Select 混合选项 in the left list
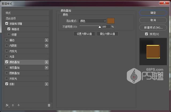Screen dimensions: 171x112 coord(26,18)
